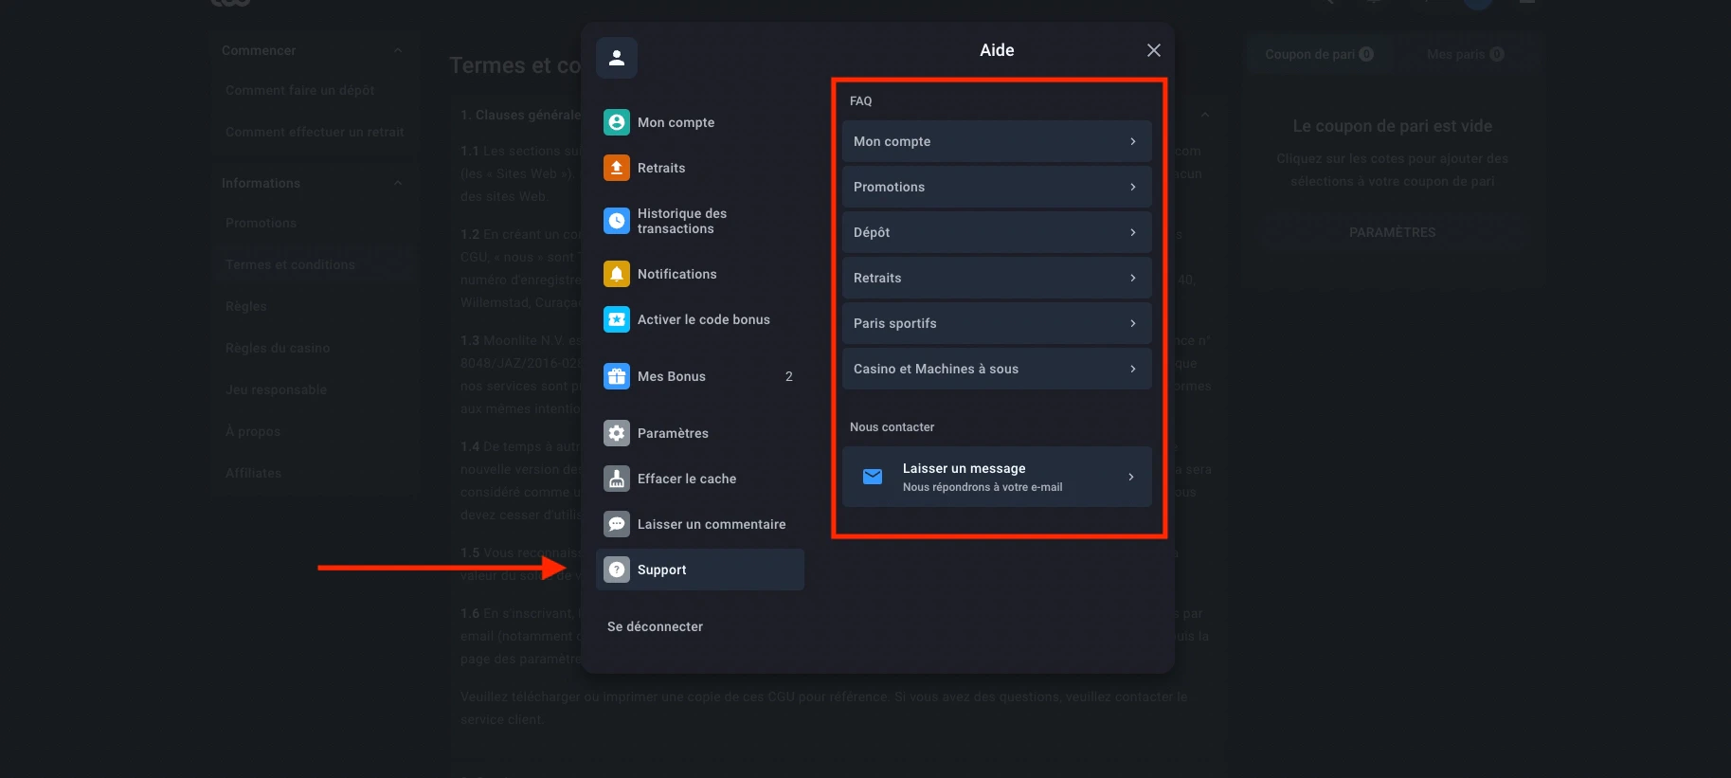Open À propos in sidebar
This screenshot has height=778, width=1731.
point(253,431)
